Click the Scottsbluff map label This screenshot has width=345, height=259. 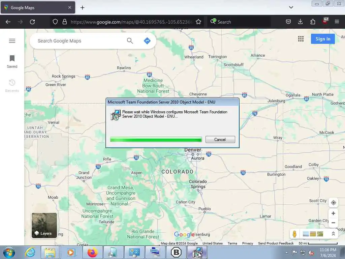[x=234, y=64]
